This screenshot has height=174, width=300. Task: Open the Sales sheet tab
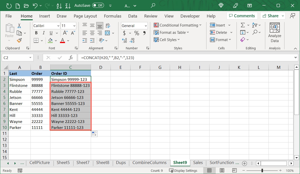(x=198, y=162)
